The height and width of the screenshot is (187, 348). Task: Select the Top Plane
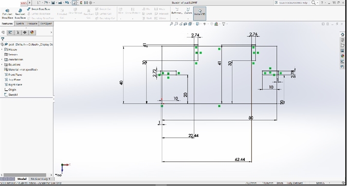click(13, 80)
